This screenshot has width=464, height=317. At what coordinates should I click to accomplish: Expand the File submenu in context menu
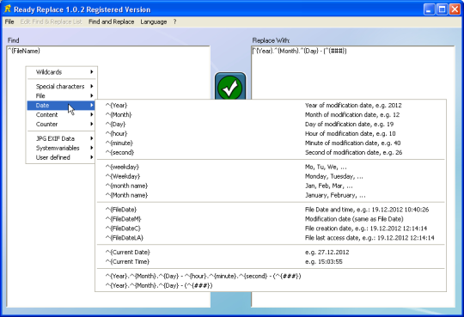(x=62, y=96)
